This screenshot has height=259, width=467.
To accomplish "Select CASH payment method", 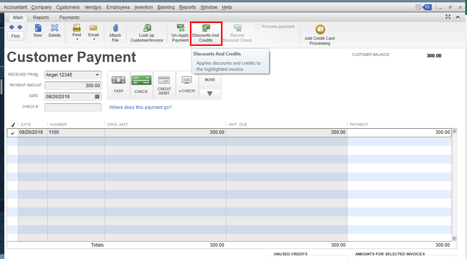I will pos(118,85).
